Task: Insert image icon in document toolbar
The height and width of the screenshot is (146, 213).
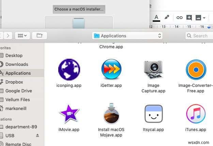Action: [198, 18]
